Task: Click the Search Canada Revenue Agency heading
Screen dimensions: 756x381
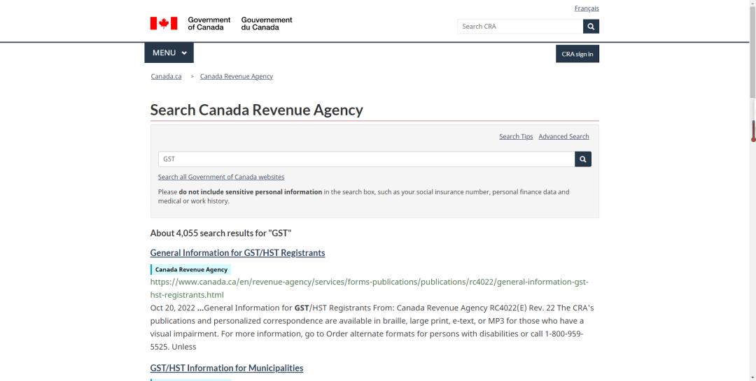Action: (x=256, y=110)
